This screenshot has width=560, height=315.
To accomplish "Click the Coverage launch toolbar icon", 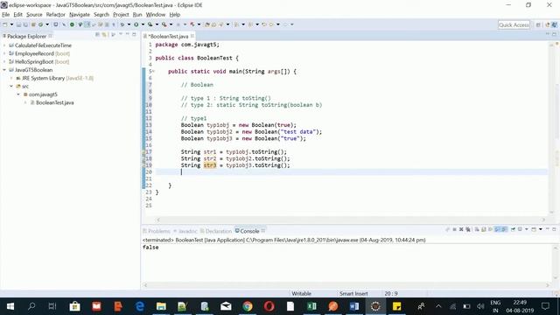I will pyautogui.click(x=150, y=24).
